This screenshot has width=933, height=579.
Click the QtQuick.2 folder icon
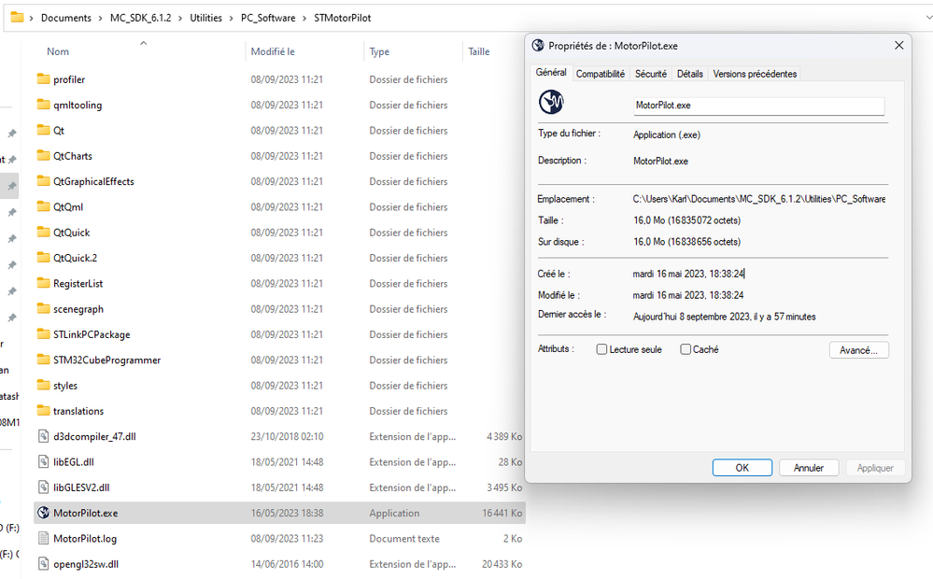click(44, 258)
